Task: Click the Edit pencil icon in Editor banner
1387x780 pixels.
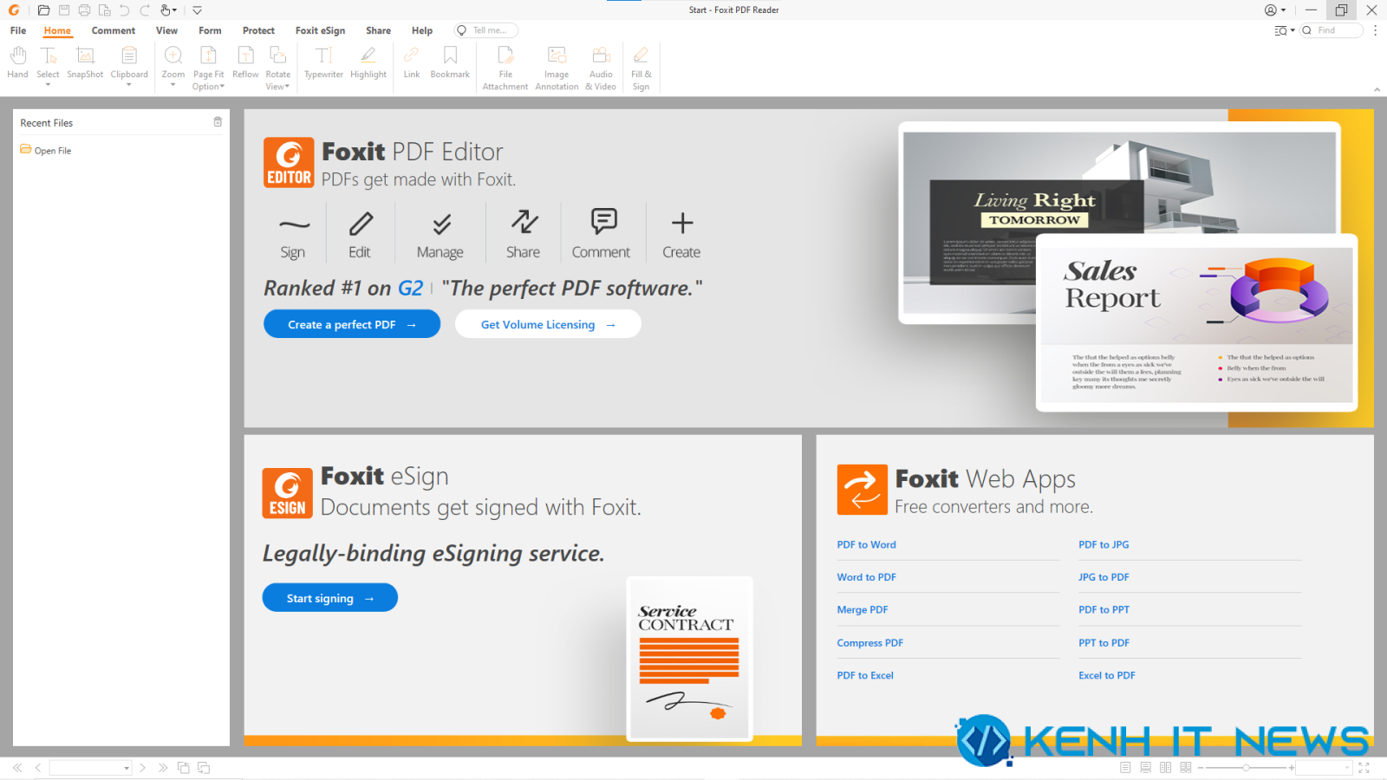Action: click(x=361, y=224)
